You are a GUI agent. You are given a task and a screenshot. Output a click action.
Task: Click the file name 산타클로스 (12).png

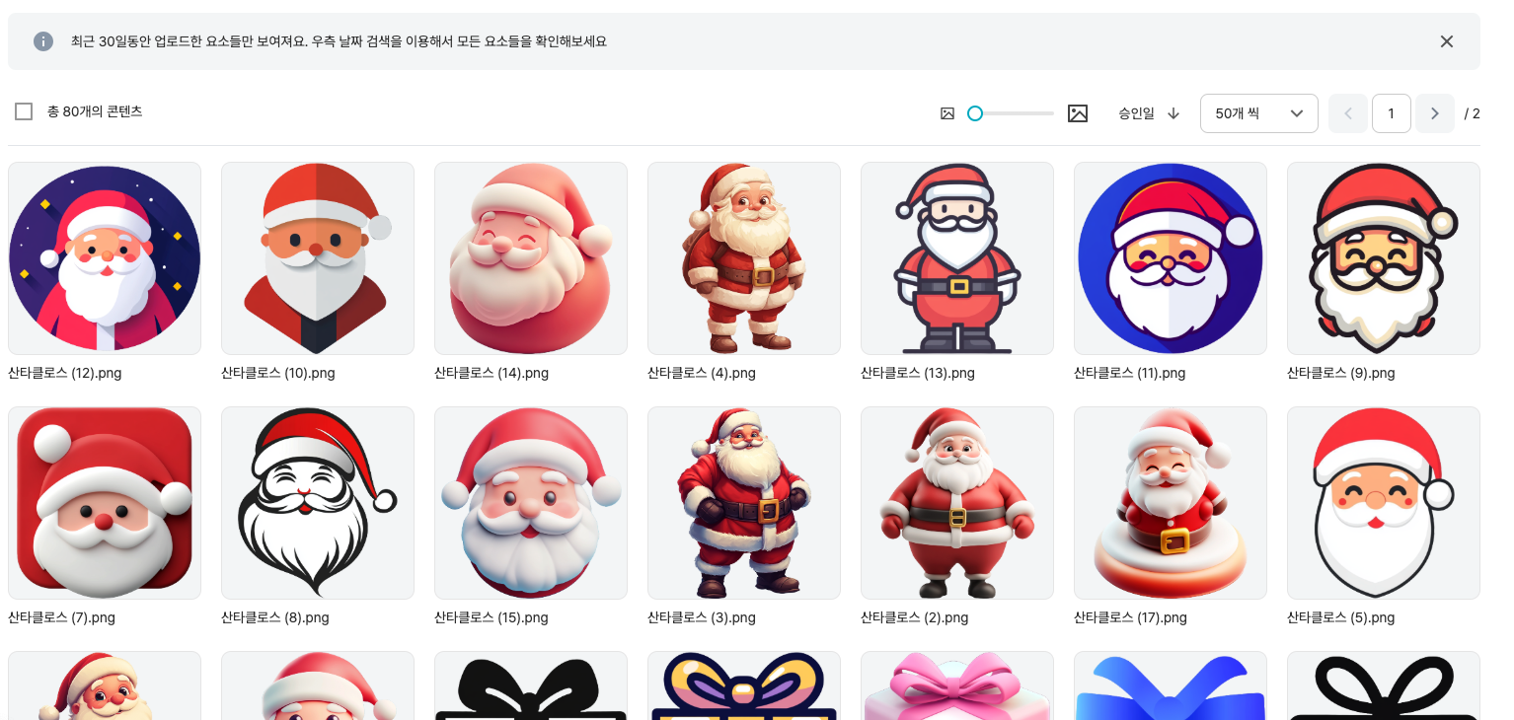click(x=65, y=373)
